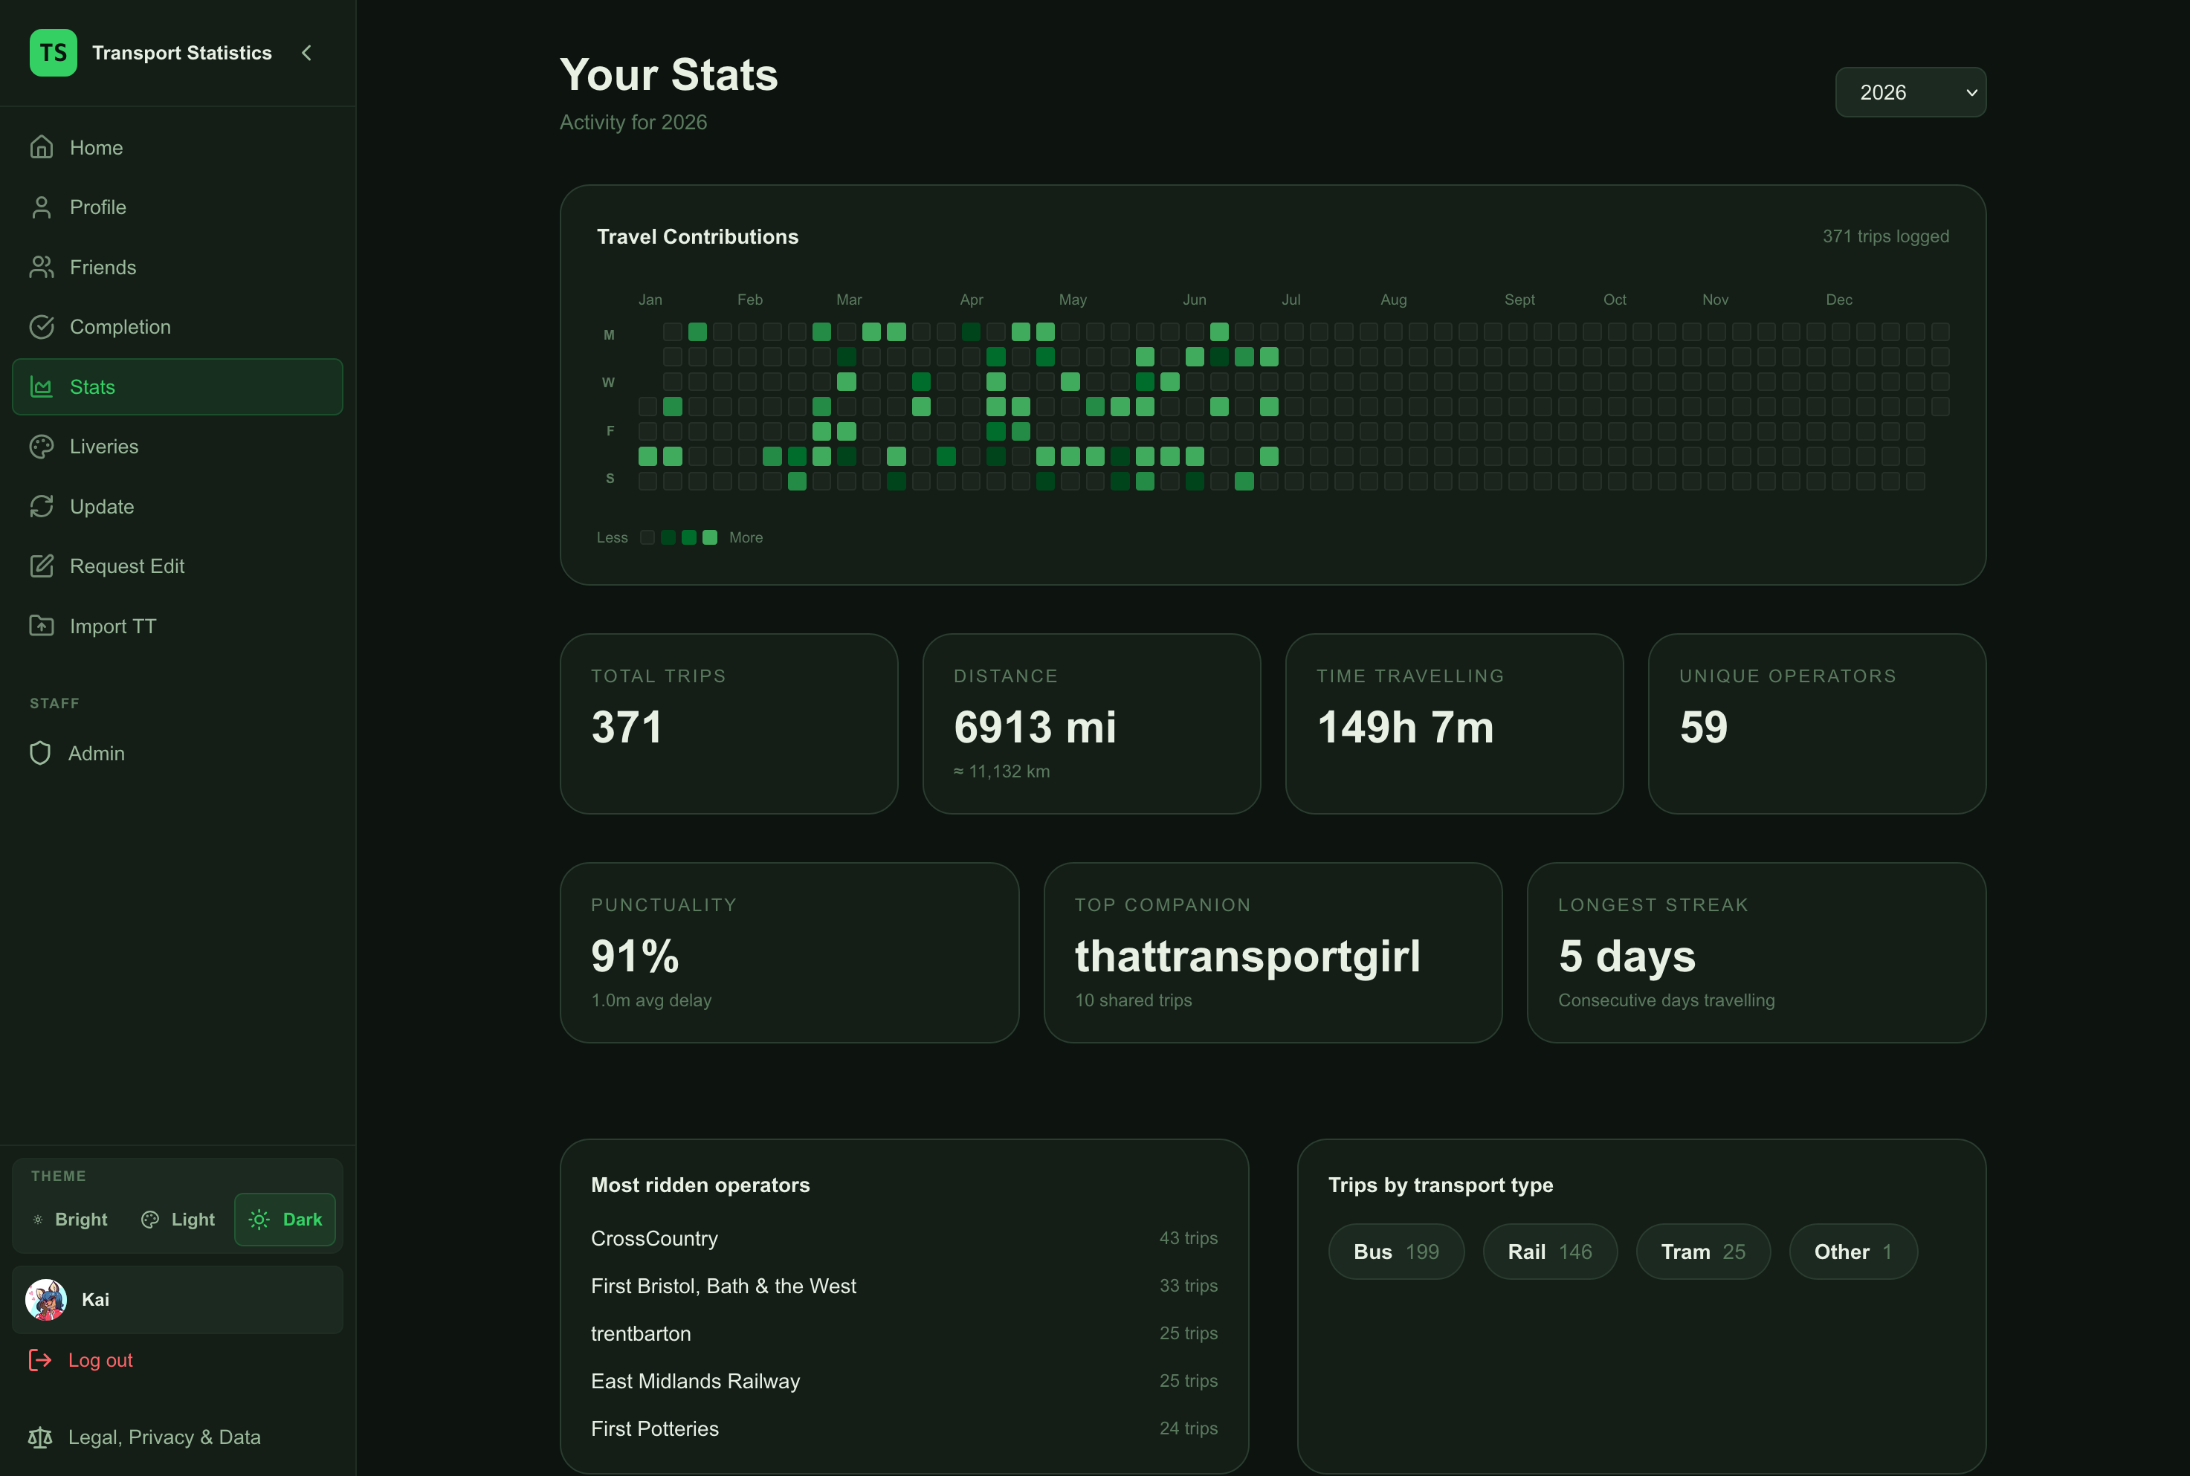
Task: Click Kai's avatar picture
Action: 46,1299
